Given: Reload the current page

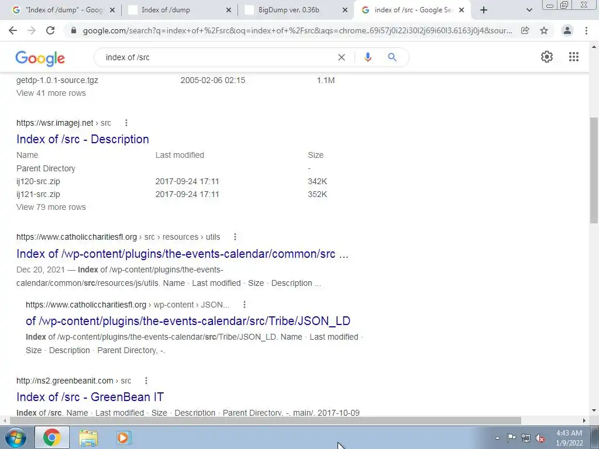Looking at the screenshot, I should pyautogui.click(x=50, y=30).
